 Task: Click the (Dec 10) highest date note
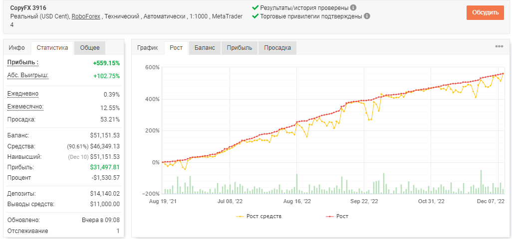coord(78,157)
